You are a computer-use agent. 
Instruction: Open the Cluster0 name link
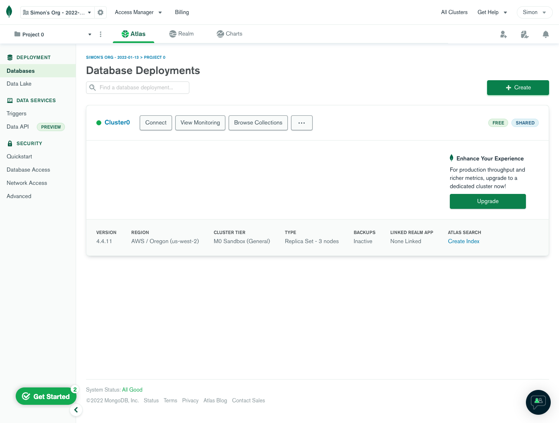pos(117,122)
